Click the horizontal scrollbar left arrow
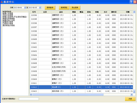137x103 pixels. [31, 95]
